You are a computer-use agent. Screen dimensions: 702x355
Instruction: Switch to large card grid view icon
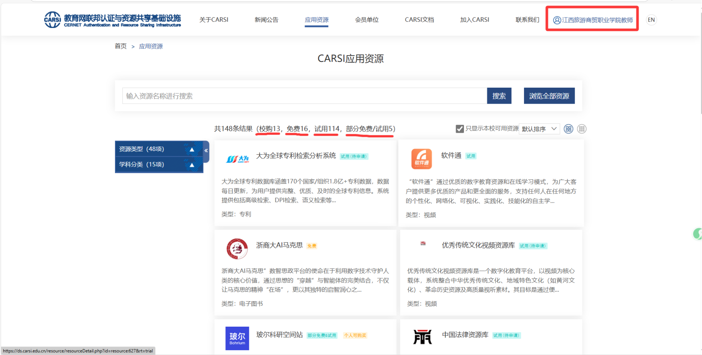click(x=568, y=129)
